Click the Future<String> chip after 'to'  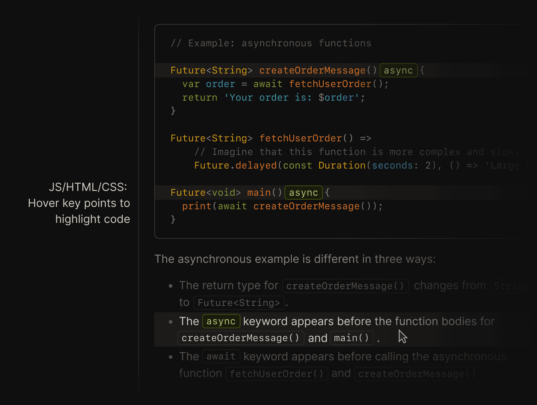[x=239, y=302]
